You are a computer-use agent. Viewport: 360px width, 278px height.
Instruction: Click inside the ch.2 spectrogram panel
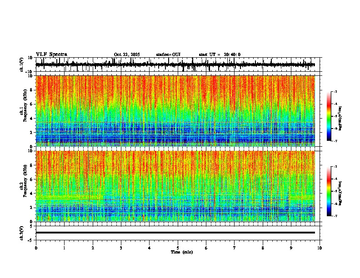pyautogui.click(x=175, y=186)
